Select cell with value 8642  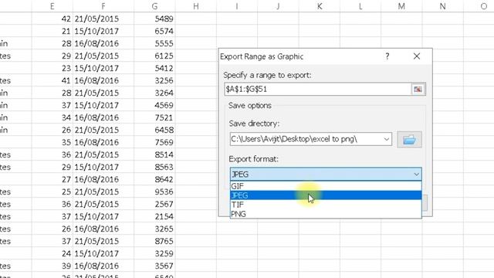tap(154, 179)
